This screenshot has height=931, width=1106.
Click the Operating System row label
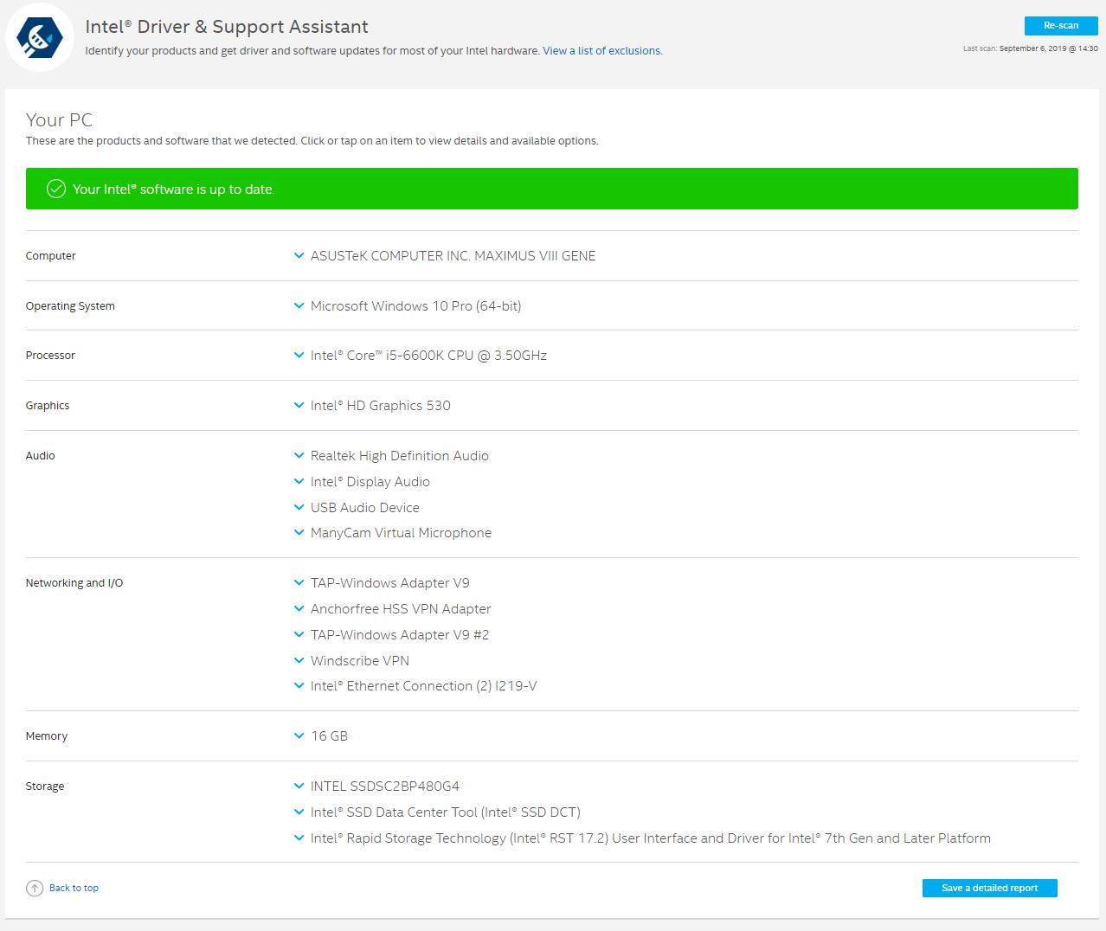tap(70, 306)
